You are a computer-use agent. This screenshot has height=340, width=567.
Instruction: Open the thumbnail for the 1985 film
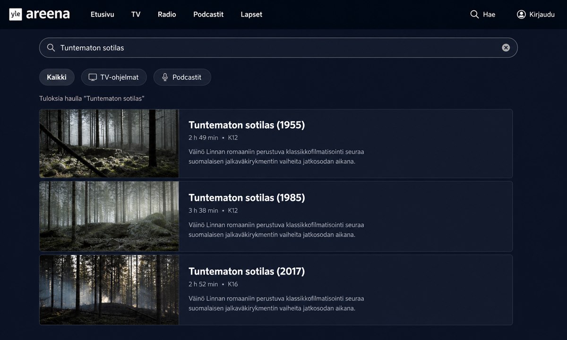[109, 216]
